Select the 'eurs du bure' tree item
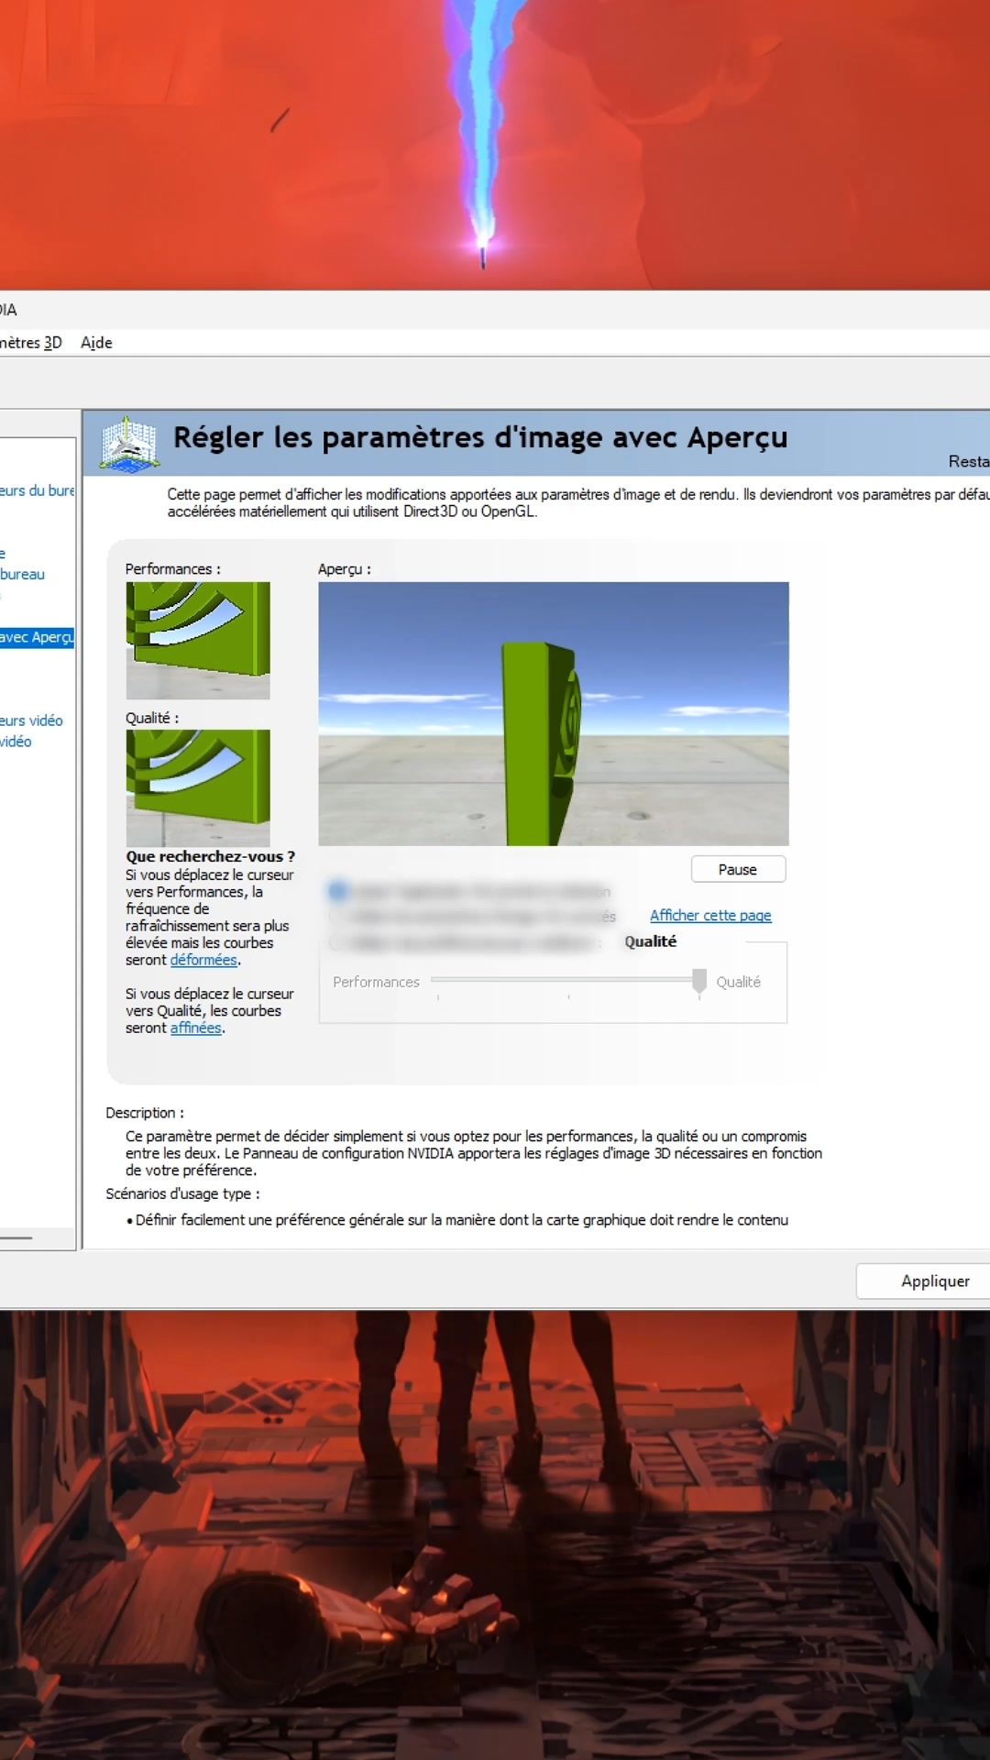 click(37, 490)
